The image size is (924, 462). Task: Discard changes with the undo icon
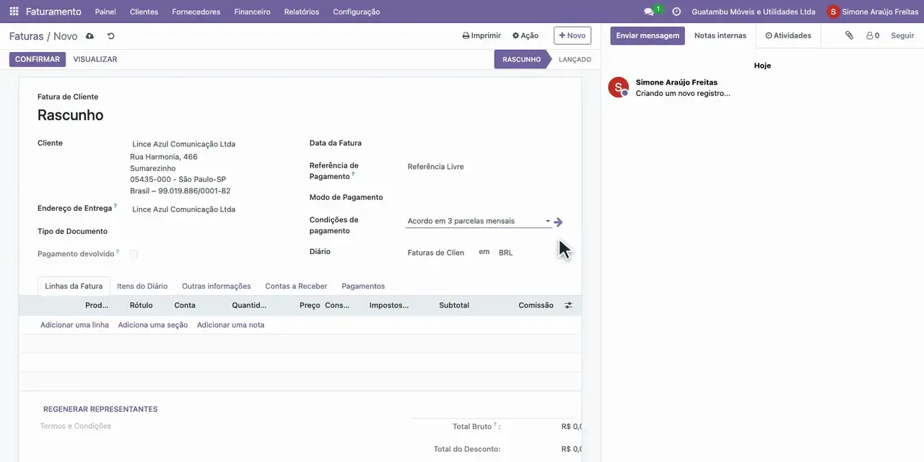(x=111, y=36)
